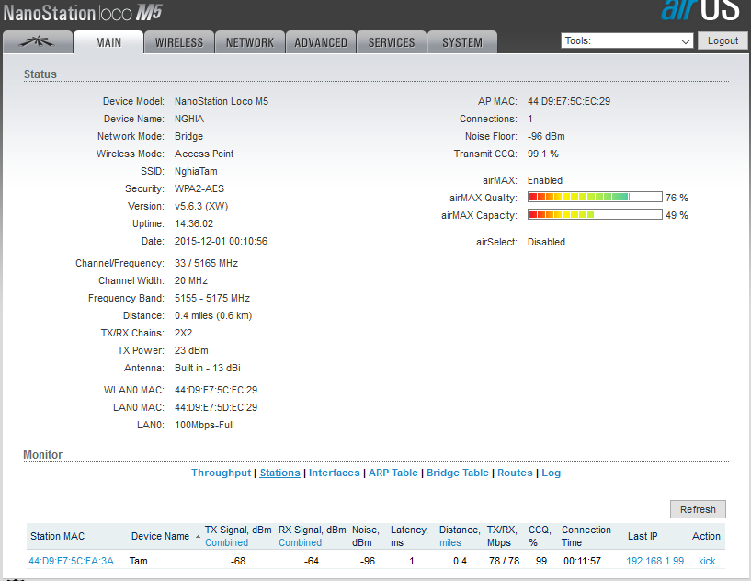Click the LAN0 speed 100Mbps-Full
The image size is (751, 581).
204,425
